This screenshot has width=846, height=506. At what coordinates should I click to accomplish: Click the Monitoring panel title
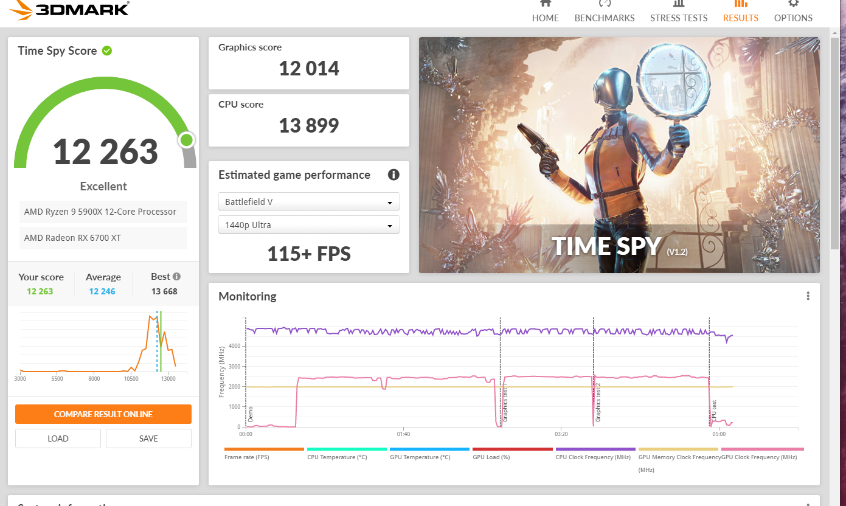[248, 296]
